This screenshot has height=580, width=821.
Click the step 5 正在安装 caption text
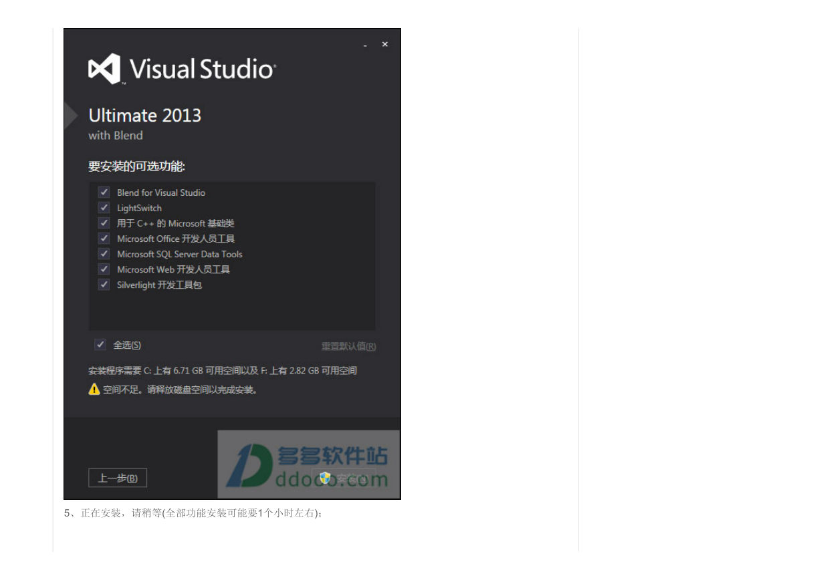point(194,513)
